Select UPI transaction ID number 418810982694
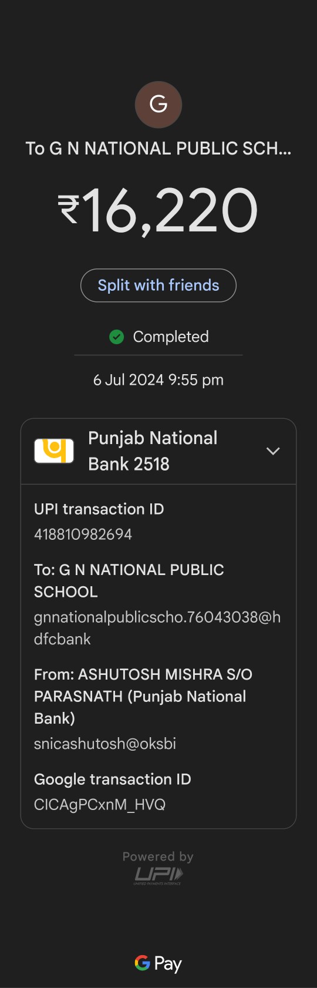 (83, 534)
